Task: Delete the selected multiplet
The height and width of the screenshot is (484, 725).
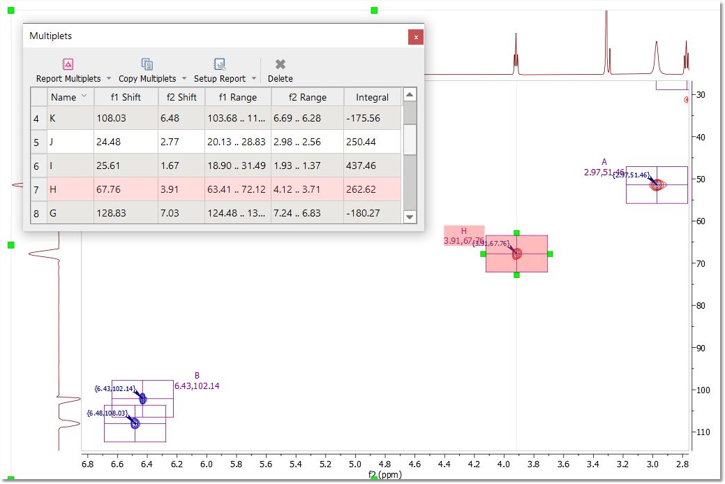Action: pos(281,65)
